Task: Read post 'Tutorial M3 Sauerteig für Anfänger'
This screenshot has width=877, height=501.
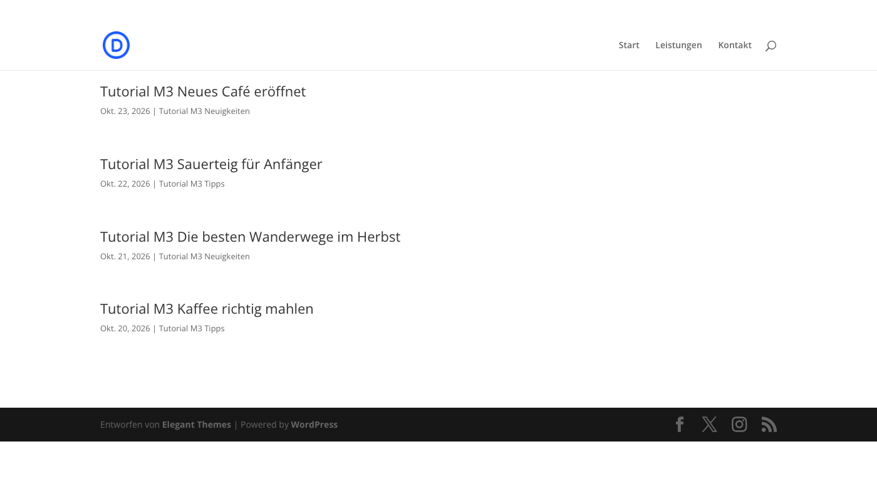Action: [x=211, y=164]
